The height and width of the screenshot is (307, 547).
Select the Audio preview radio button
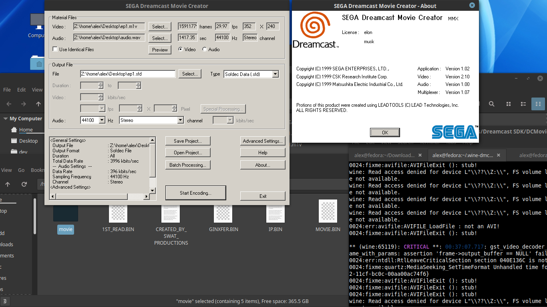(205, 49)
